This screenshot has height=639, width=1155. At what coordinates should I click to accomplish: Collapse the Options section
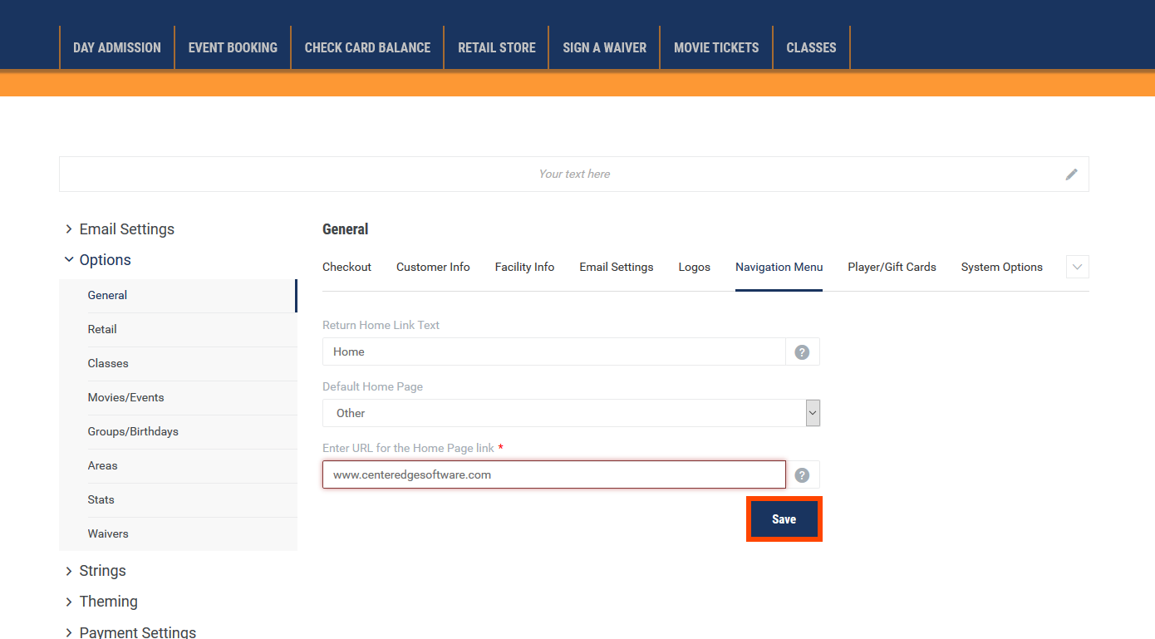click(x=98, y=260)
